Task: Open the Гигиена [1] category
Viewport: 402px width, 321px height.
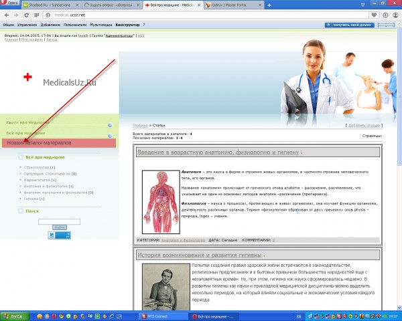Action: (x=34, y=199)
